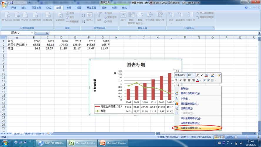Open the 页面布局 Page Layout tab
Screen dimensions: 261x147
click(36, 8)
